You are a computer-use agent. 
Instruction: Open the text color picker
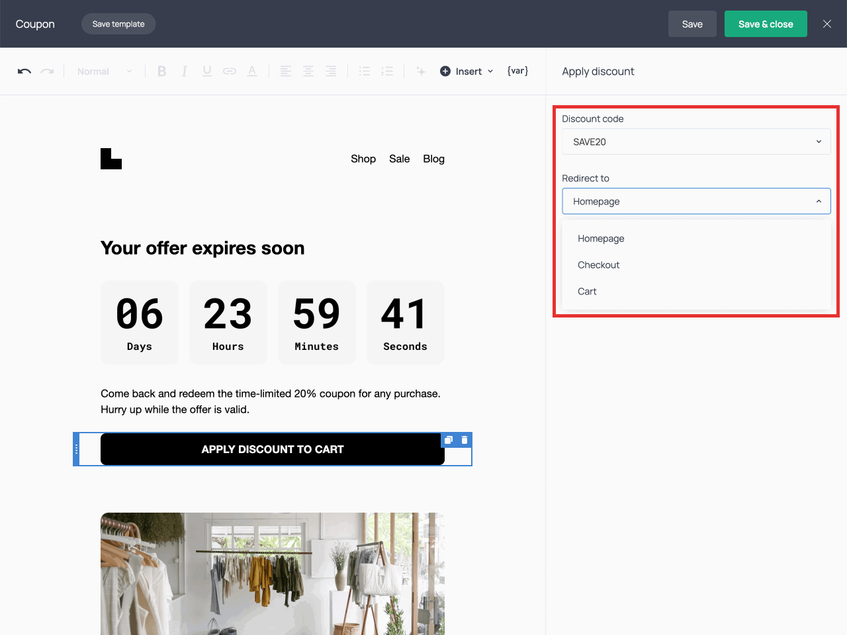(x=252, y=71)
